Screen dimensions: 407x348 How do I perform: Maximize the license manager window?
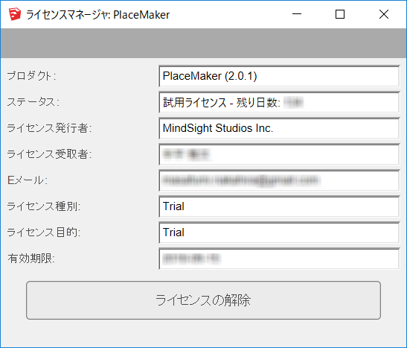click(x=340, y=14)
